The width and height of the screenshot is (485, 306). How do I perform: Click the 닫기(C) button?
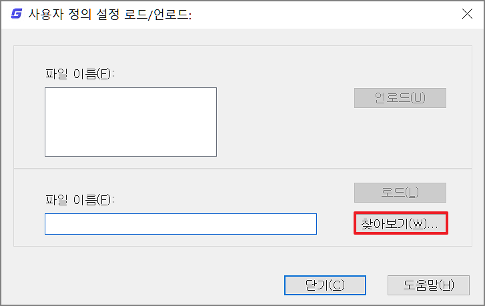[325, 285]
